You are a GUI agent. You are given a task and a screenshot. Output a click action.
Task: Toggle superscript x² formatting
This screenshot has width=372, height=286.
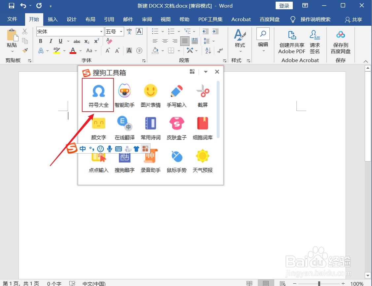pos(97,41)
